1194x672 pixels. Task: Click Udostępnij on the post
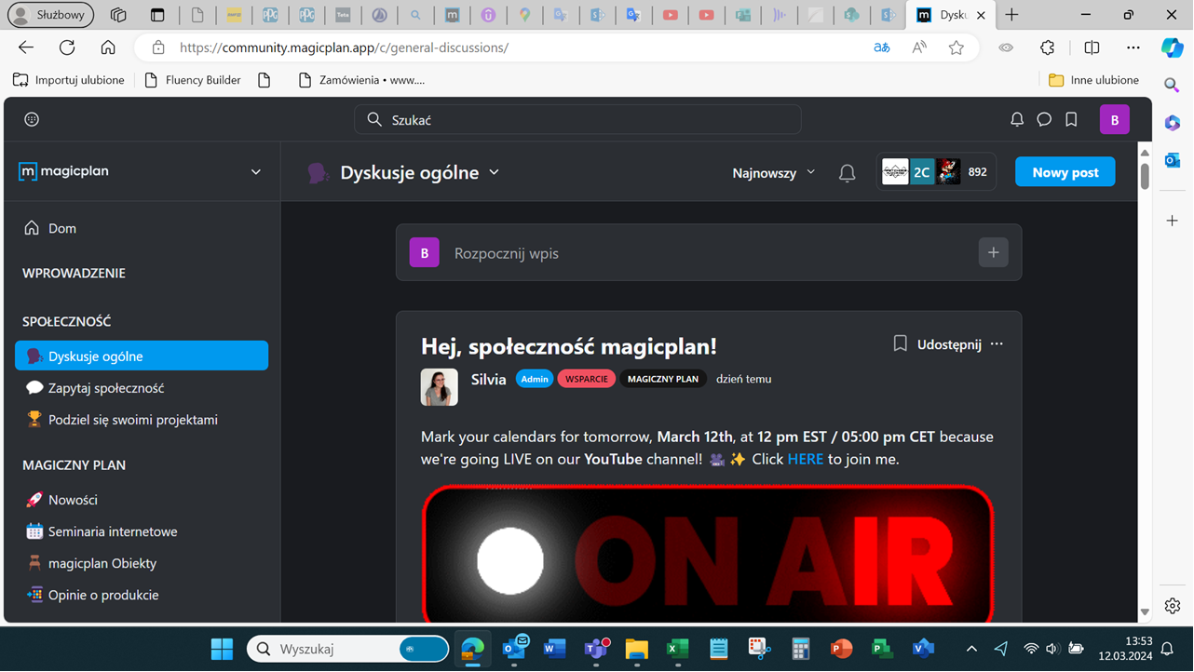pyautogui.click(x=949, y=343)
